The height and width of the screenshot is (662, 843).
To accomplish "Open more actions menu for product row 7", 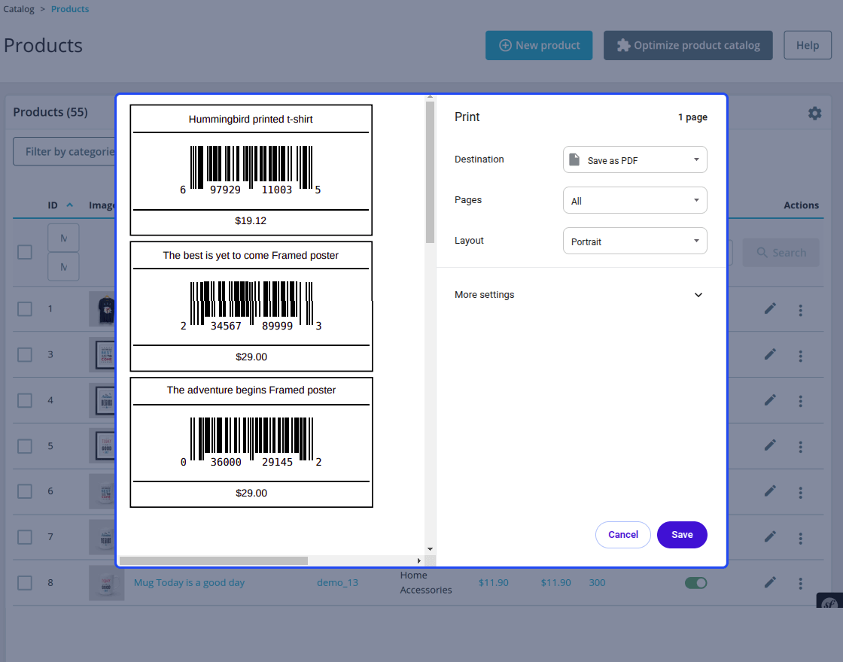I will click(x=801, y=538).
